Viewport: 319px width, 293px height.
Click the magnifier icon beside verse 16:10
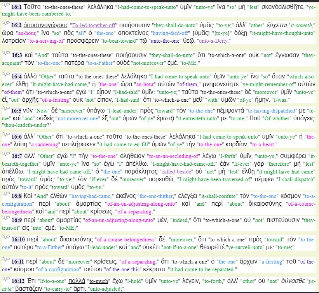tap(4, 238)
